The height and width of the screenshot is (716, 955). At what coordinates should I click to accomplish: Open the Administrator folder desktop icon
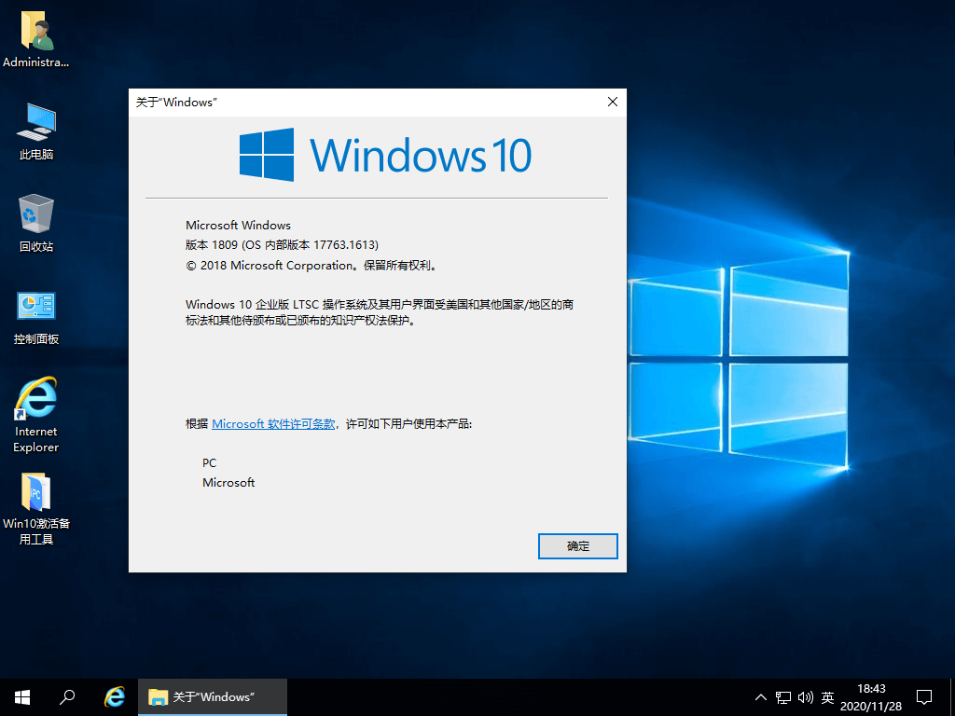click(x=36, y=39)
